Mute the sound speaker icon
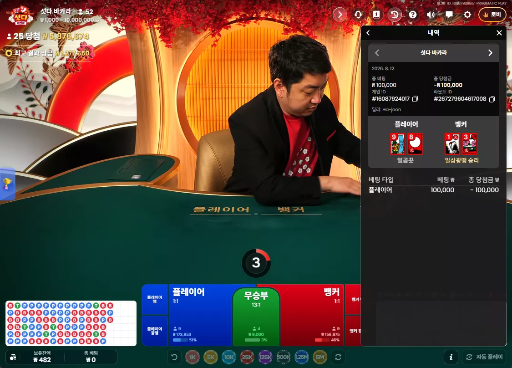512x368 pixels. 431,15
